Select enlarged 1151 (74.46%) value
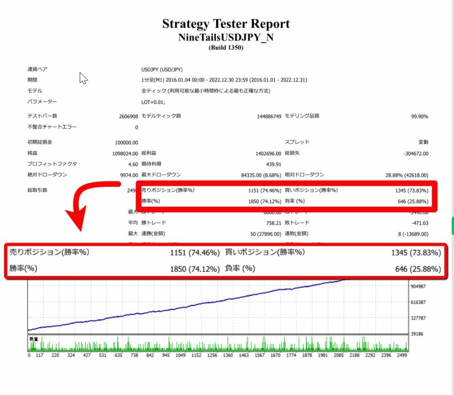The height and width of the screenshot is (395, 454). (x=195, y=253)
